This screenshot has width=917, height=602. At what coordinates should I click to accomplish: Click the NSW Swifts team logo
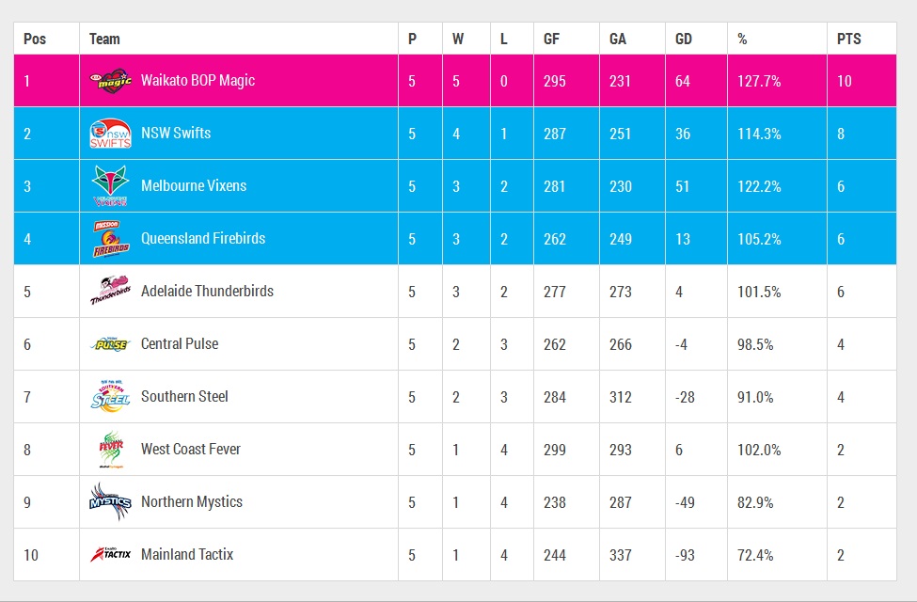point(110,134)
